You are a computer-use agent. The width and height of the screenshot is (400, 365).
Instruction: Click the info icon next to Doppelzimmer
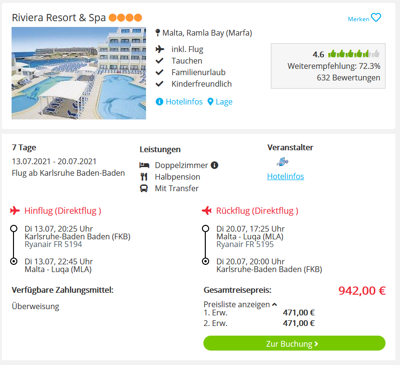pyautogui.click(x=214, y=165)
